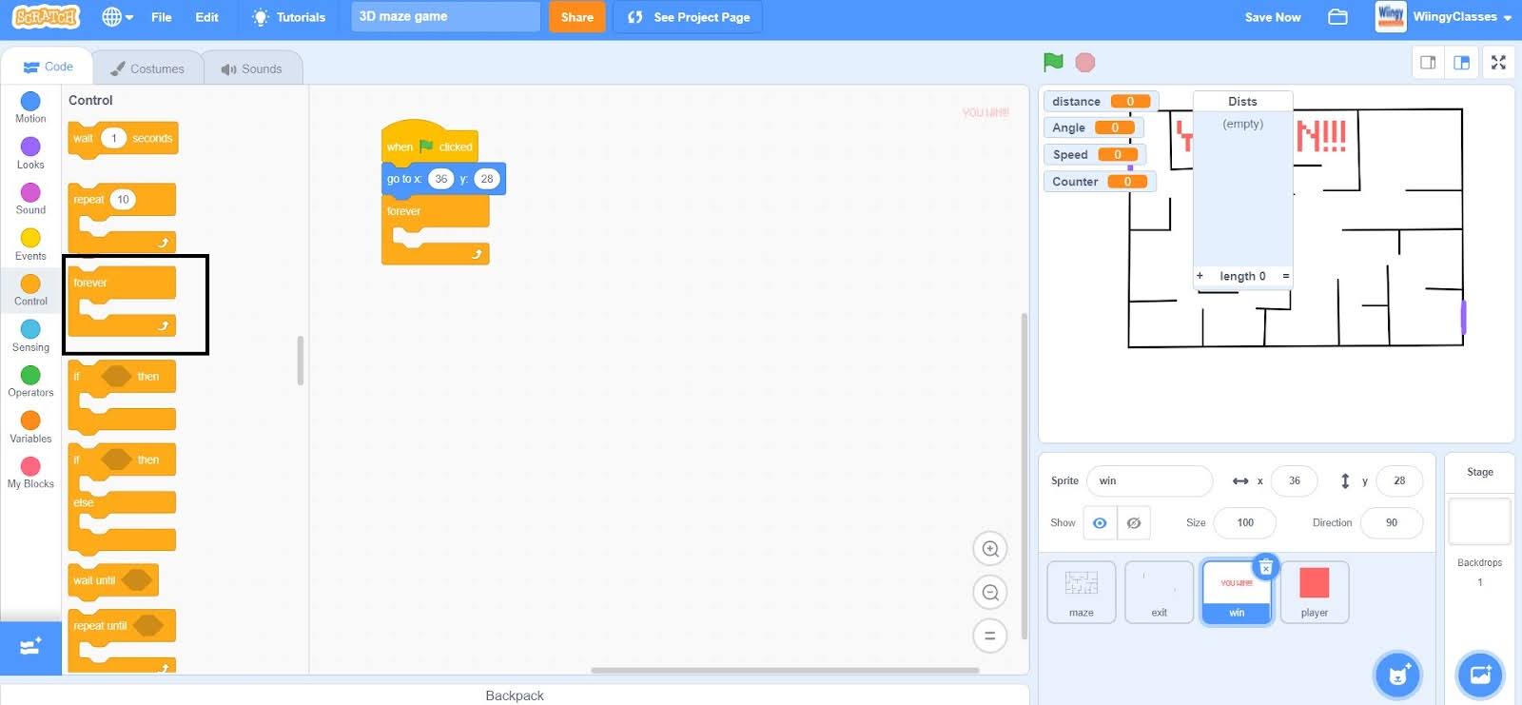This screenshot has width=1522, height=705.
Task: Click when flag clicked block in workspace
Action: [429, 143]
